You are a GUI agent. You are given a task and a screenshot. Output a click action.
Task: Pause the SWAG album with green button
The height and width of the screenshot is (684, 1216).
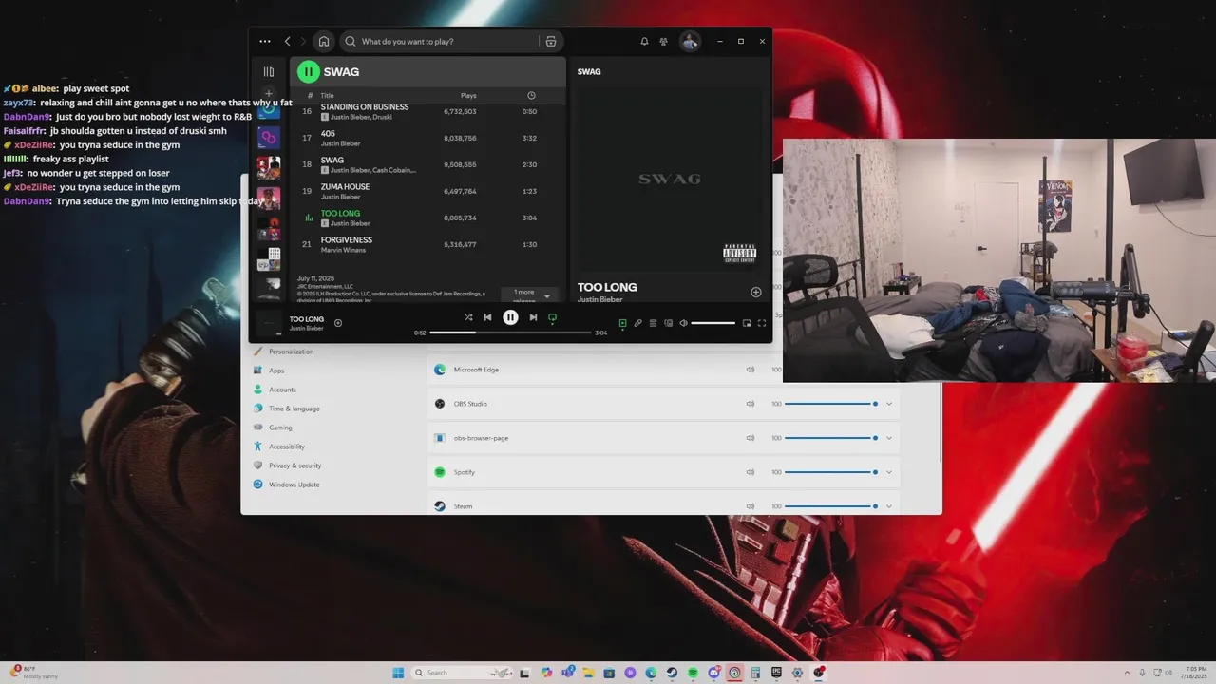(308, 71)
